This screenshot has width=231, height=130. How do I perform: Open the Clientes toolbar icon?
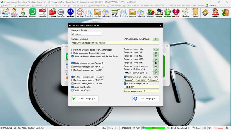click(6, 12)
